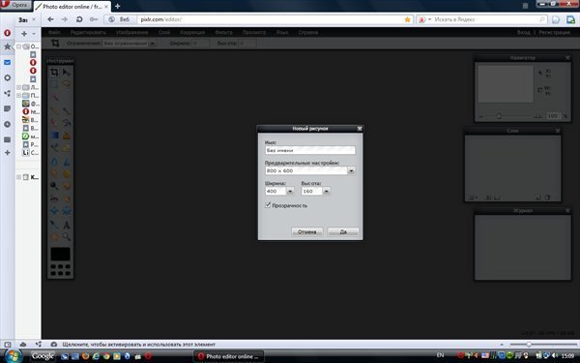This screenshot has width=580, height=363.
Task: Click the black foreground color swatch
Action: tap(60, 255)
